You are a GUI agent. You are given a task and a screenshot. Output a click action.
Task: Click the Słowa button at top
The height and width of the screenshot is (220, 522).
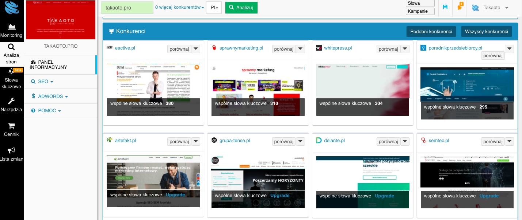pos(420,3)
